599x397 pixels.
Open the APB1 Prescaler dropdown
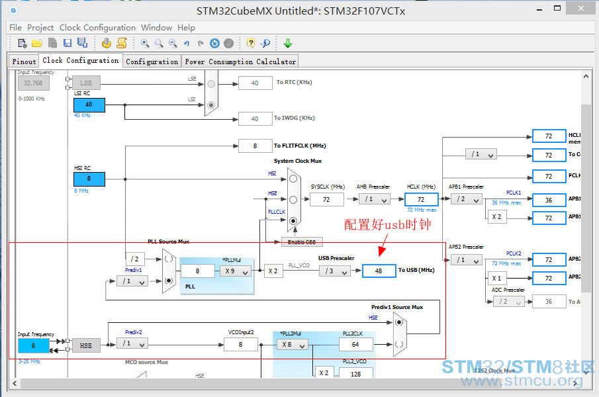click(x=467, y=199)
